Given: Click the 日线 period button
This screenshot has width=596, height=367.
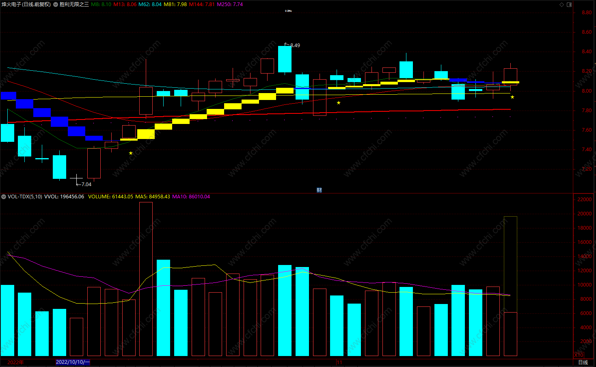Looking at the screenshot, I should [583, 362].
